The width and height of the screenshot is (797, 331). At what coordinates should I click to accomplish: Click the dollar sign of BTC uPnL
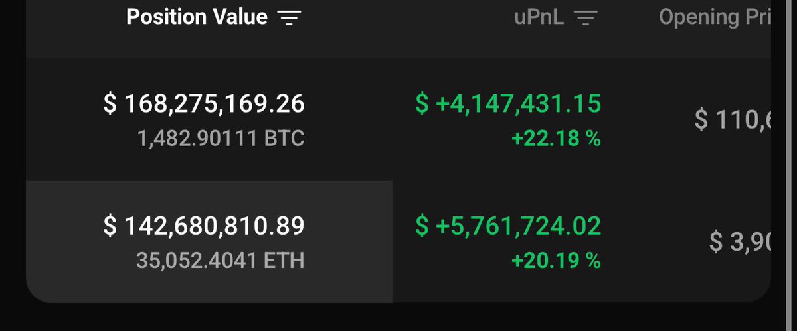pyautogui.click(x=422, y=103)
